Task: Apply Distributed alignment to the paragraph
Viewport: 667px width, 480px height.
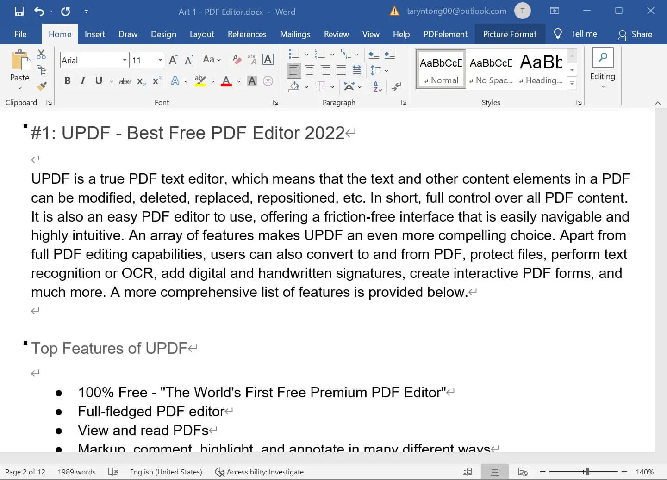Action: point(357,70)
